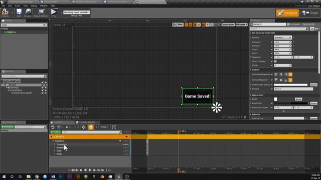
Task: Click Bind next to Brush Color
Action: point(313,103)
